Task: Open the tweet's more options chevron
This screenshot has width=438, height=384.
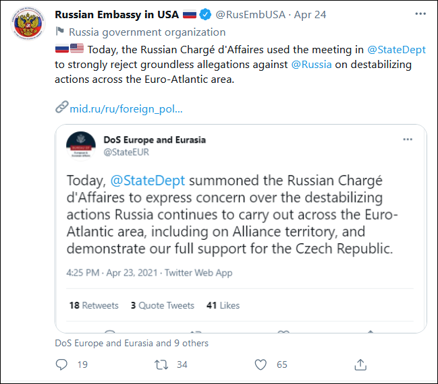Action: point(420,14)
